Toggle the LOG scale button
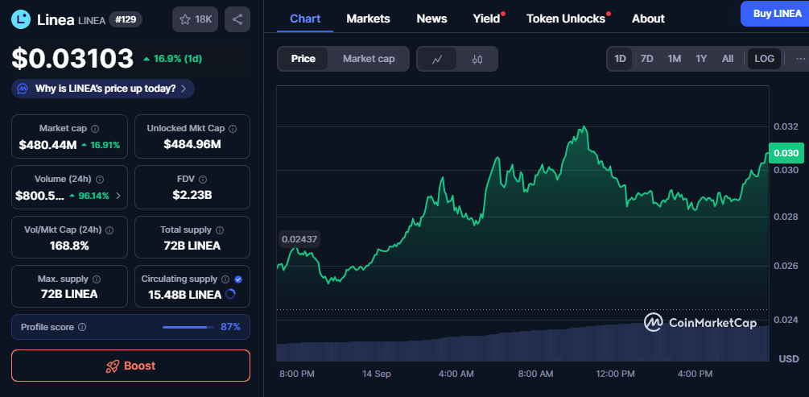The width and height of the screenshot is (809, 397). (764, 59)
